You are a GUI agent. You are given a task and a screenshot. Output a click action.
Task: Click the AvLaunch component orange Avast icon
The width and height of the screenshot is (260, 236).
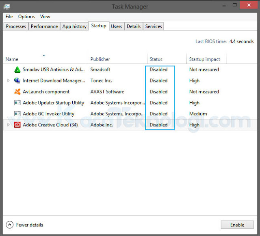17,92
